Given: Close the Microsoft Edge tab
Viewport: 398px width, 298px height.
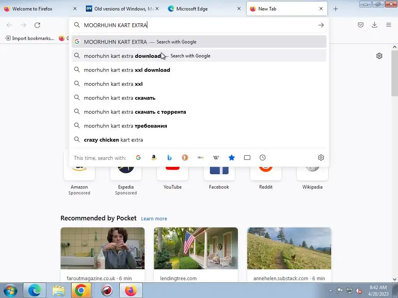Looking at the screenshot, I should [x=239, y=9].
